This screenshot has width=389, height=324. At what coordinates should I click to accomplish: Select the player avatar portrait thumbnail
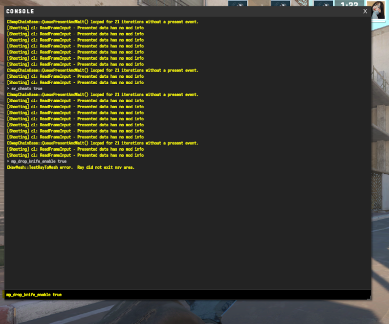tap(377, 10)
